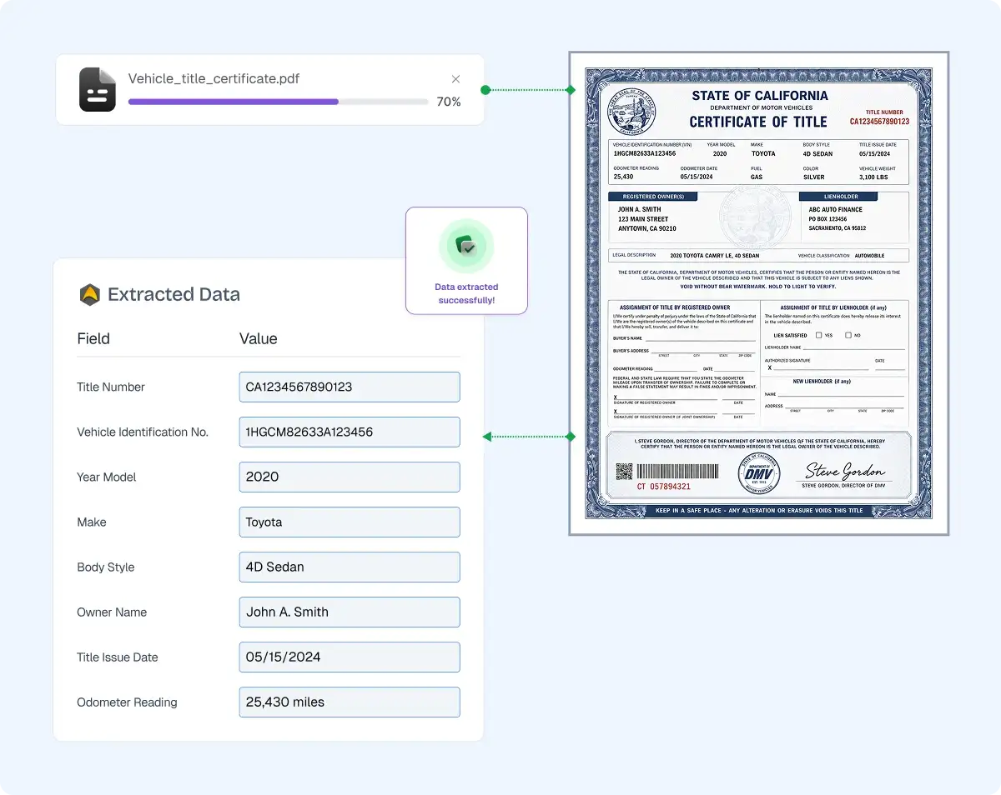Select the Year Model field showing 2020

click(x=349, y=477)
